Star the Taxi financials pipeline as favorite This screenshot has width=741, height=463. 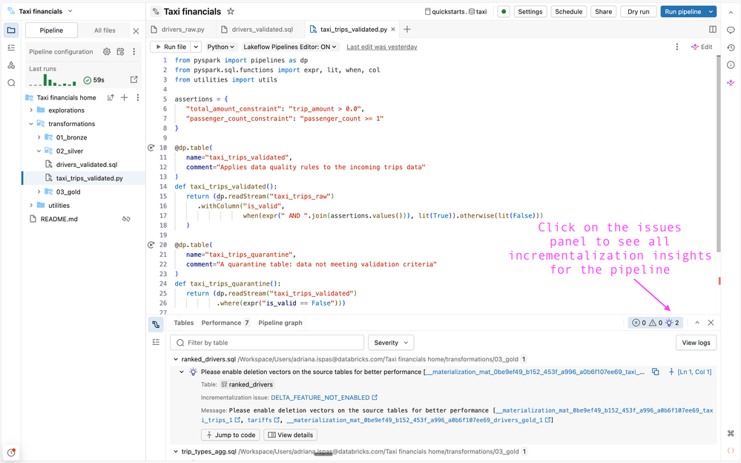[231, 11]
